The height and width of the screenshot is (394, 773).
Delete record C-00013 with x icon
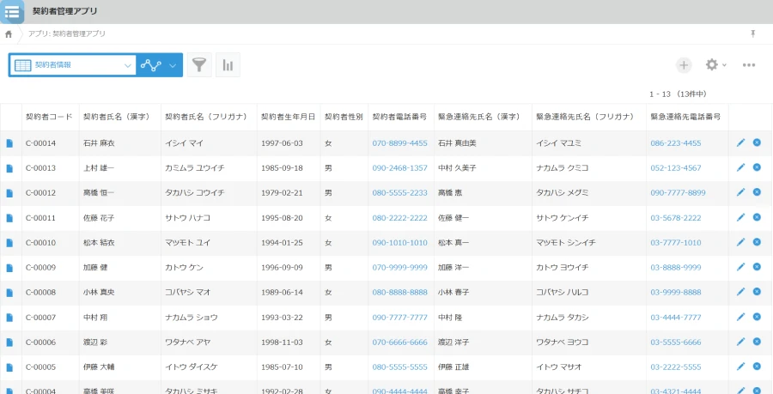pyautogui.click(x=757, y=167)
